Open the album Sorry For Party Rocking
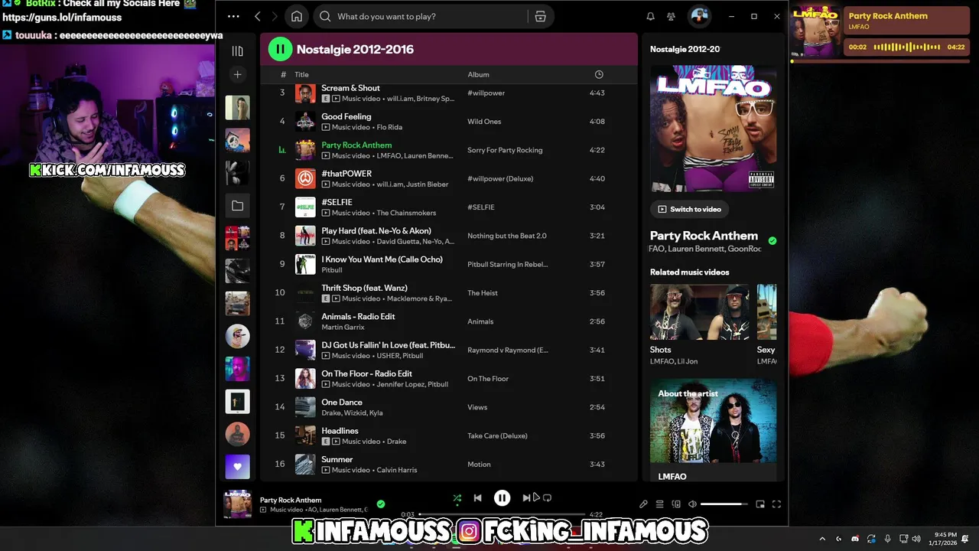 tap(505, 150)
